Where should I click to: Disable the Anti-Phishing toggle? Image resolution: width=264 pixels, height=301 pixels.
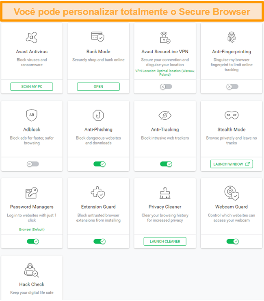[100, 164]
